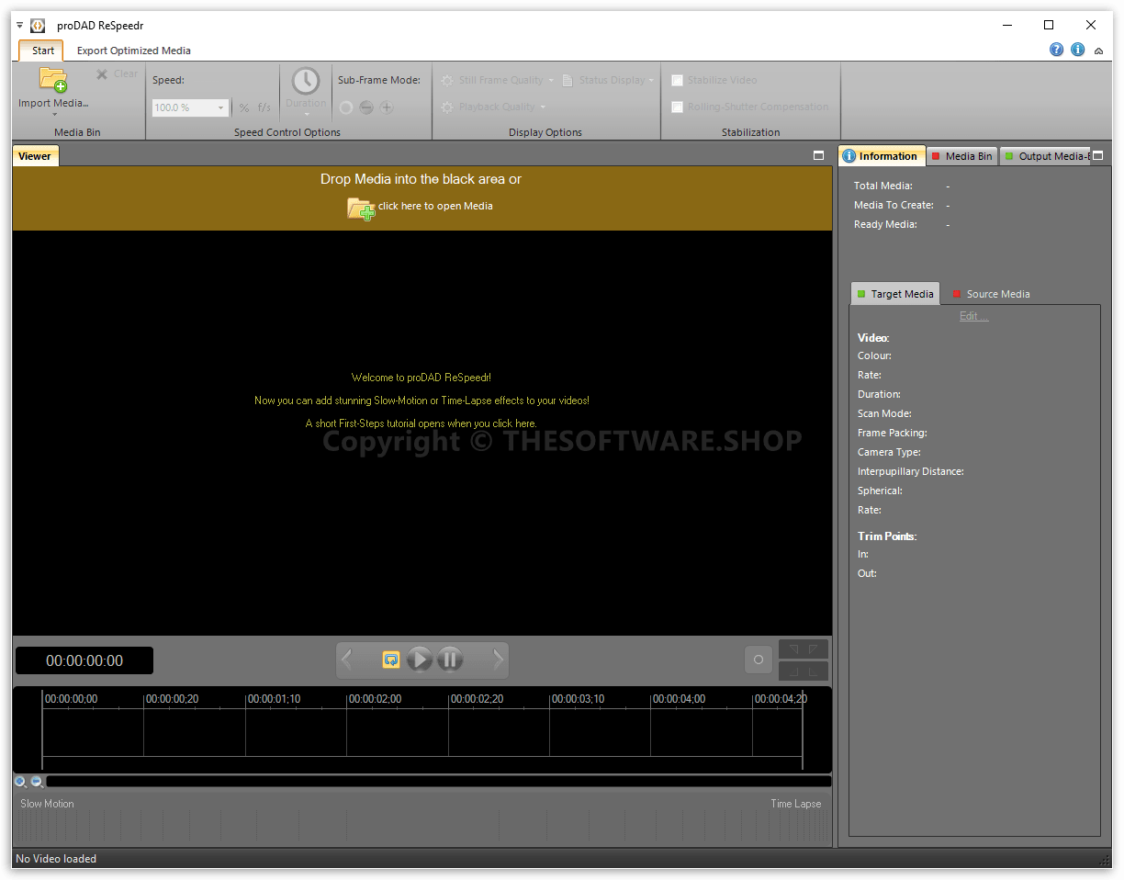Click the 00:00:04;00 timeline marker

(679, 699)
